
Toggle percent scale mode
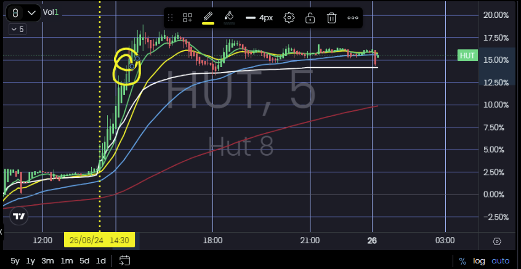(x=462, y=260)
